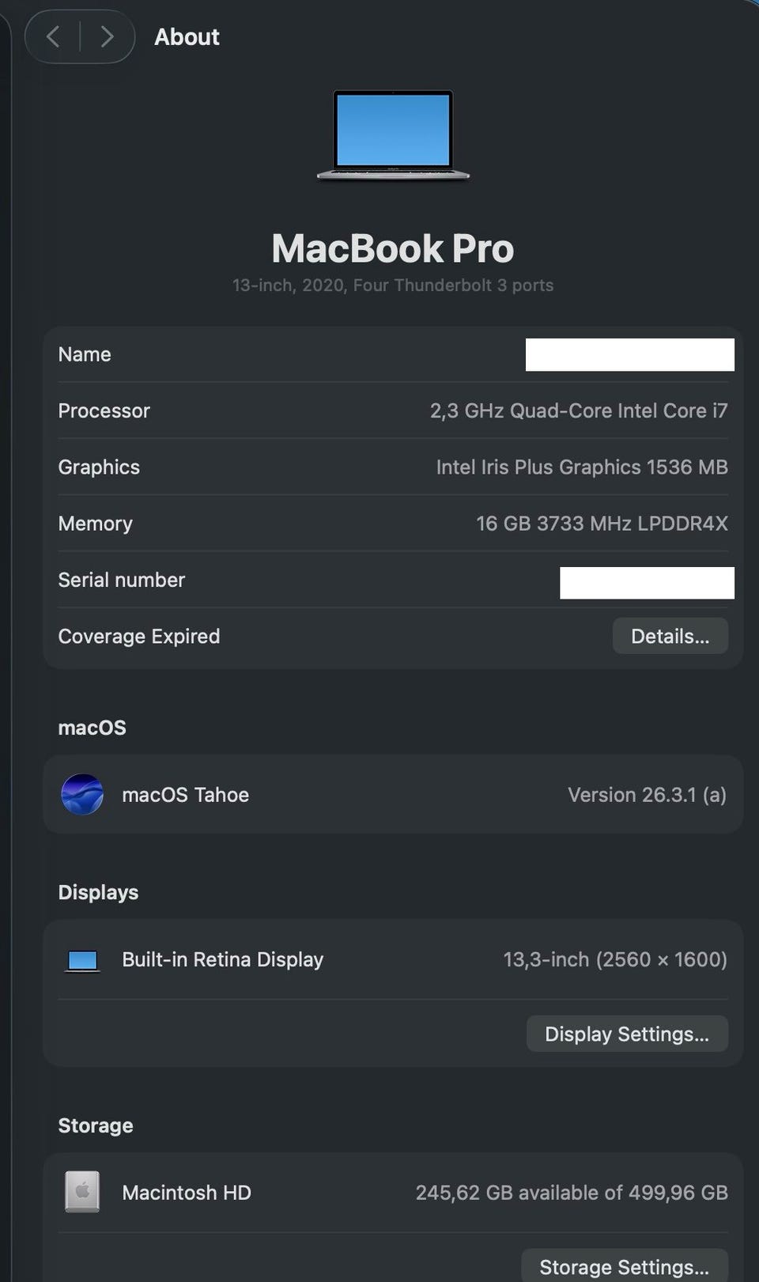Click the Processor row value
The height and width of the screenshot is (1282, 759).
tap(578, 410)
